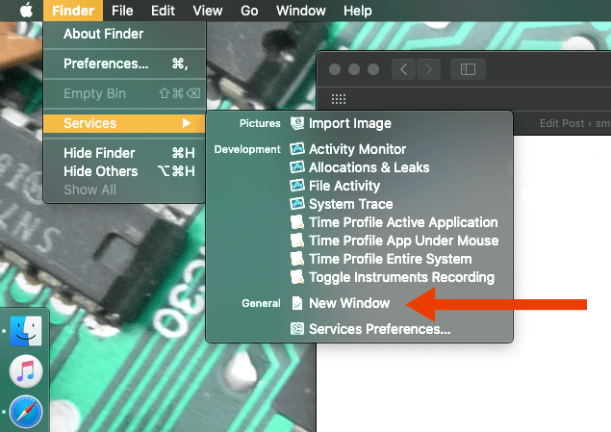The height and width of the screenshot is (432, 611).
Task: Click New Window under General
Action: click(348, 303)
